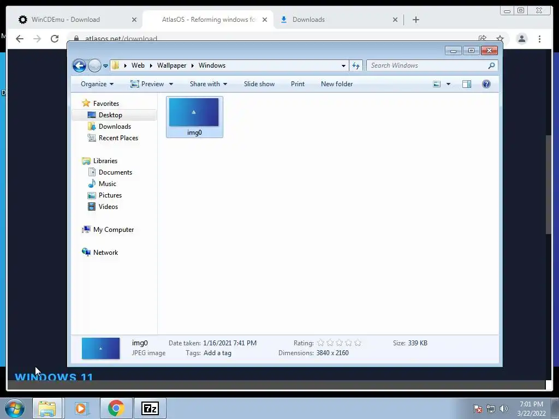Open the recent pages dropdown beside the nav arrows
559x419 pixels.
pyautogui.click(x=105, y=66)
